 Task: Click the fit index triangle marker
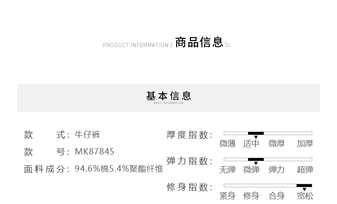pyautogui.click(x=304, y=189)
